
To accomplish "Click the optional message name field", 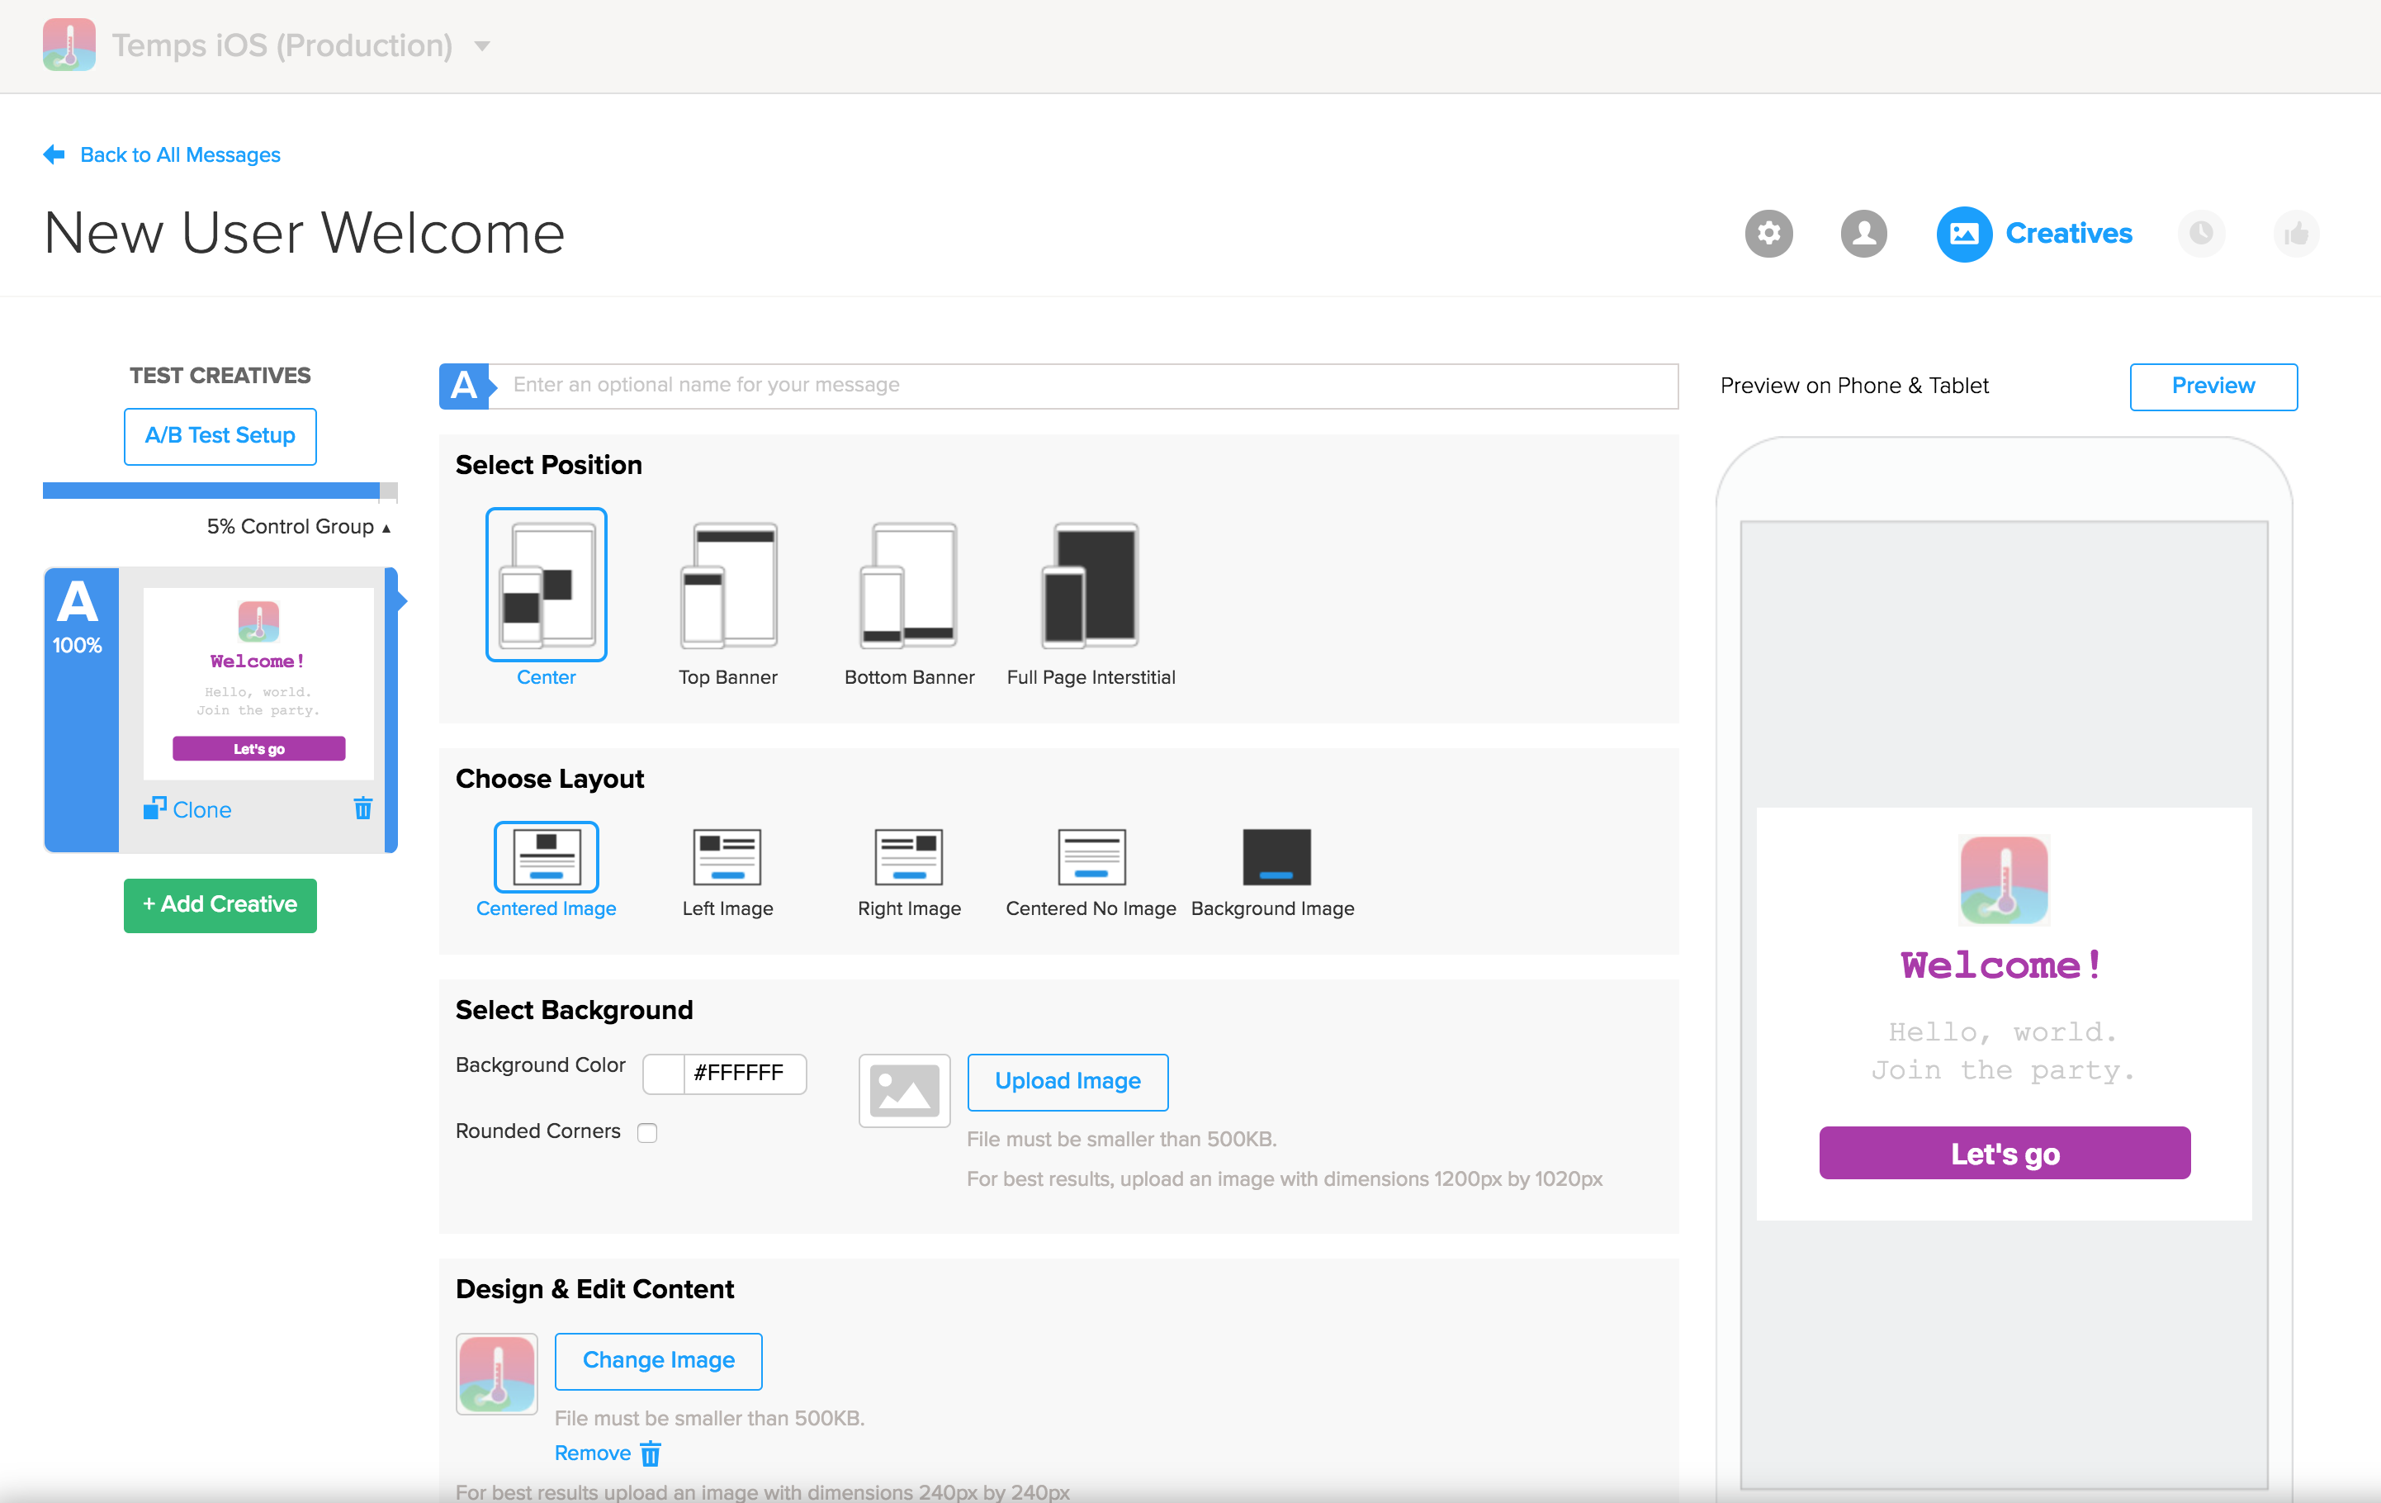I will 1087,385.
